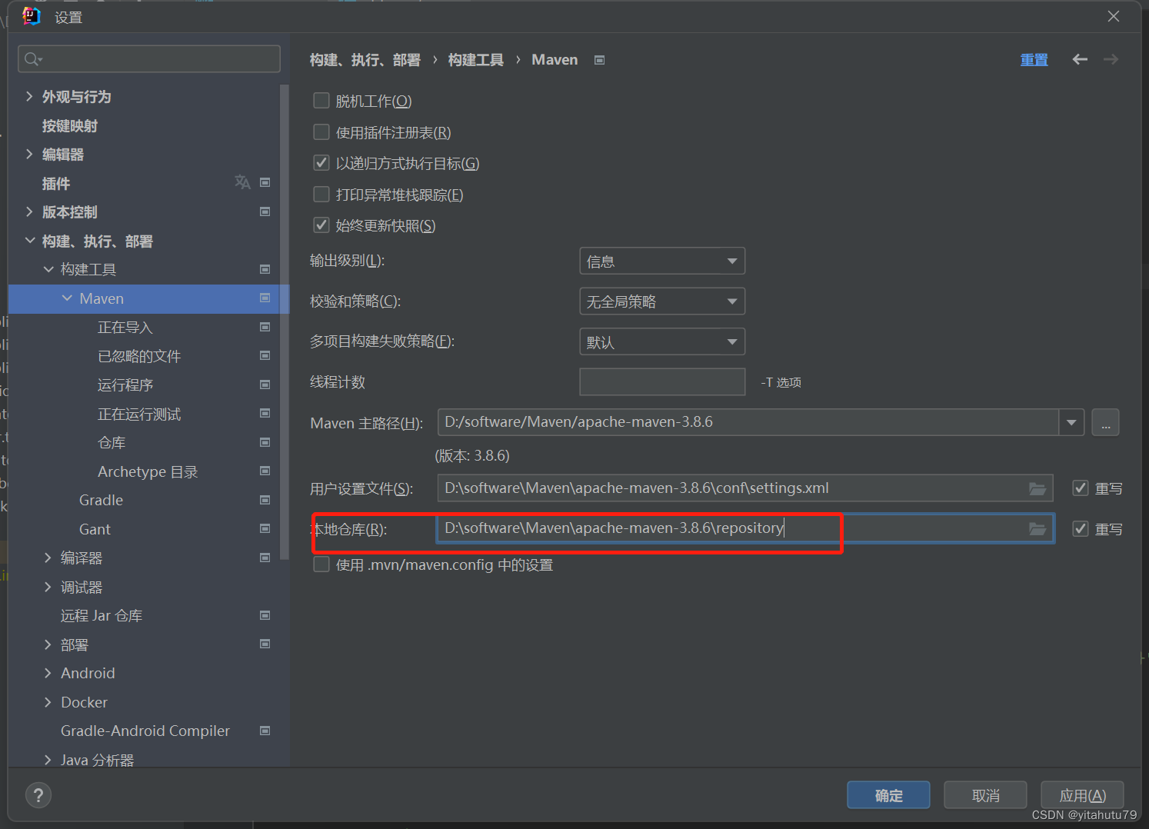The height and width of the screenshot is (829, 1149).
Task: Click the 本地仓库 path field
Action: pyautogui.click(x=745, y=528)
